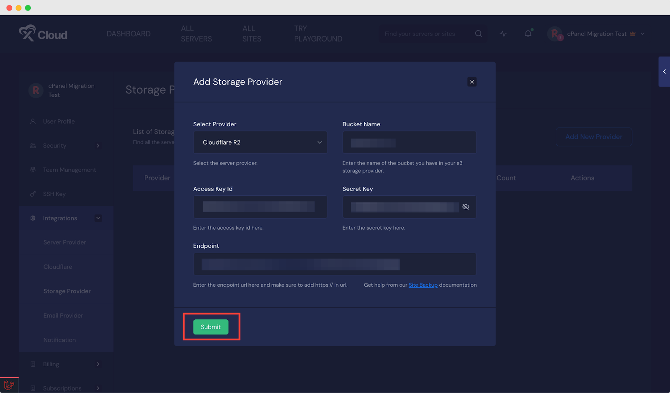Image resolution: width=670 pixels, height=393 pixels.
Task: Submit the Add Storage Provider form
Action: click(x=211, y=327)
